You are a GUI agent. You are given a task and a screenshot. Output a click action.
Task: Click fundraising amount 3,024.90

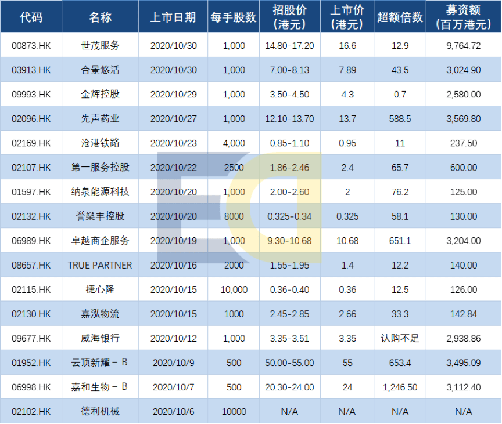pyautogui.click(x=464, y=70)
